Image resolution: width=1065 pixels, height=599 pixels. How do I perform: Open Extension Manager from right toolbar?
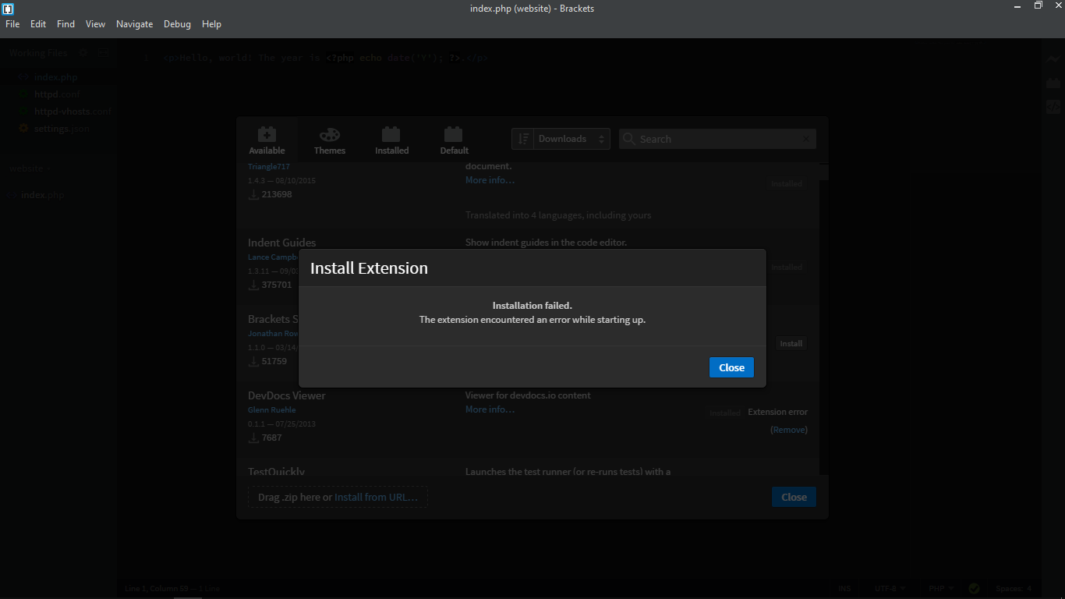1053,83
